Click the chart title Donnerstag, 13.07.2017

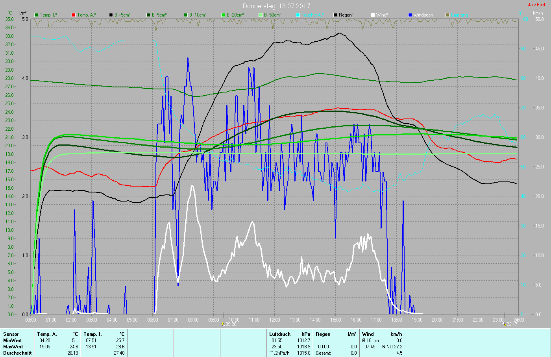[x=276, y=6]
